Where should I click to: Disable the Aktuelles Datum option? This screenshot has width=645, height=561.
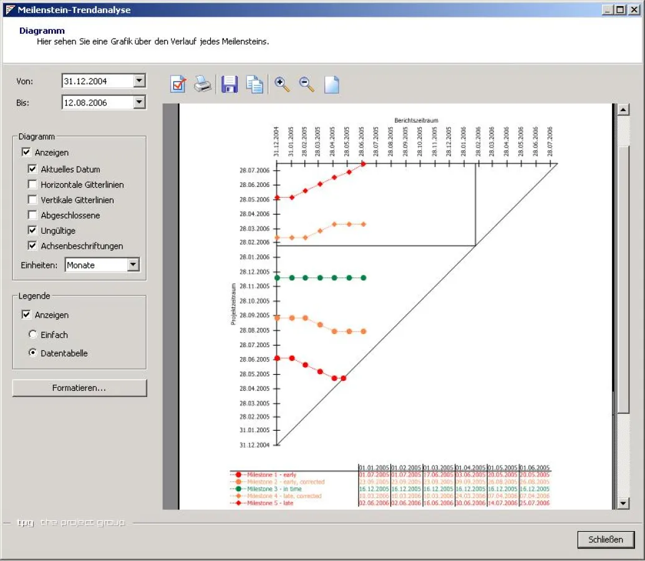[32, 169]
